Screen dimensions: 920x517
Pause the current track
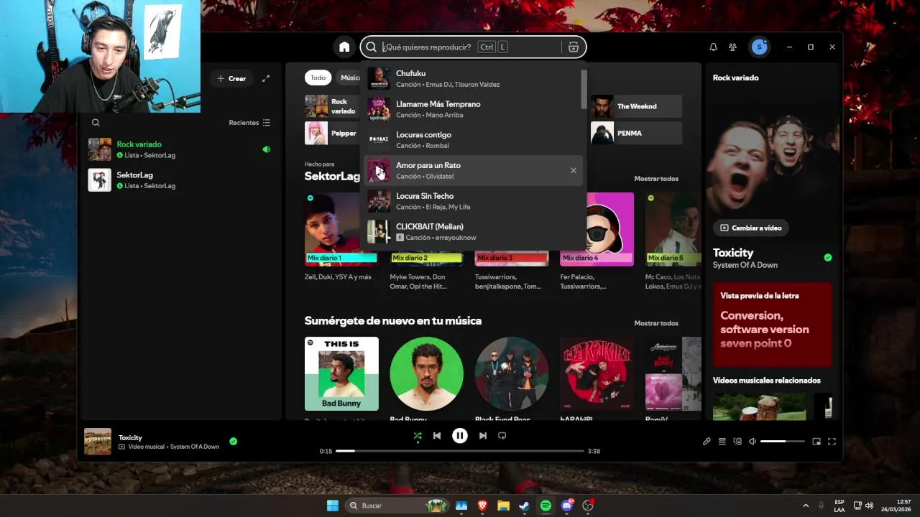[460, 435]
